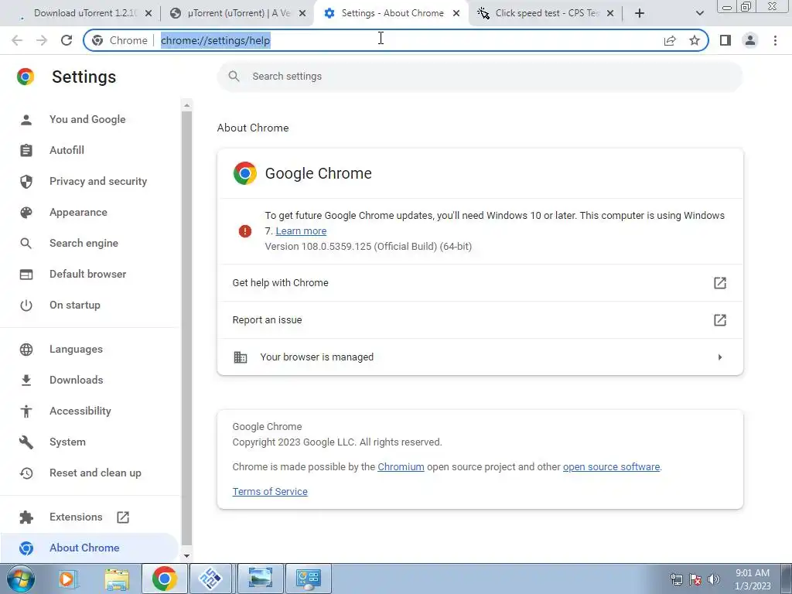Open Default browser settings

coord(88,275)
